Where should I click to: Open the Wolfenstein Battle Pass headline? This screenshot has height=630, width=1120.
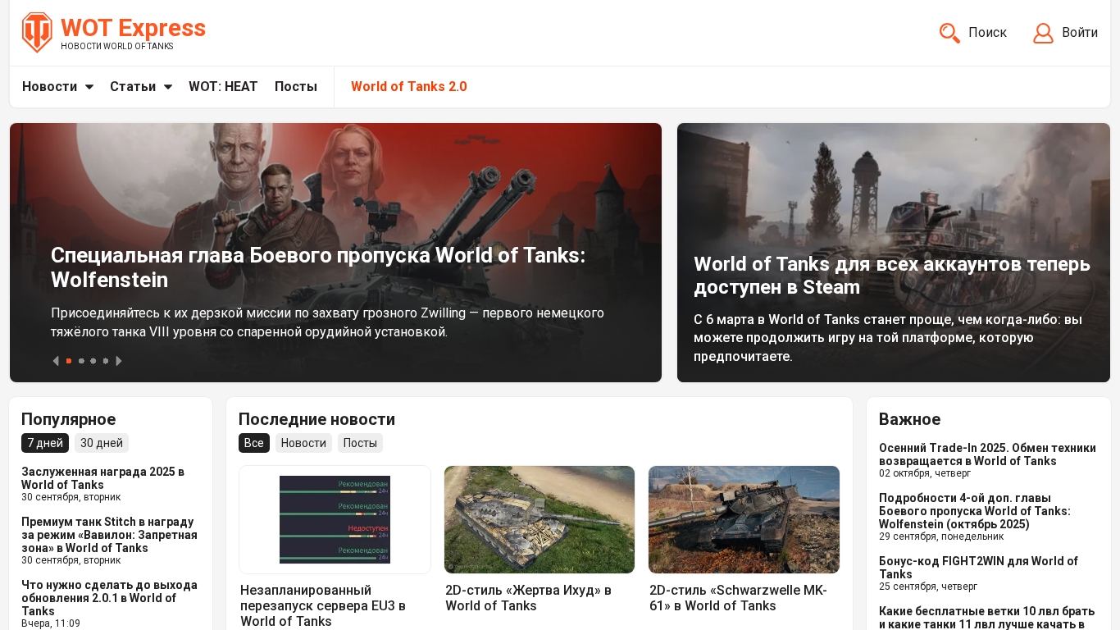click(318, 267)
